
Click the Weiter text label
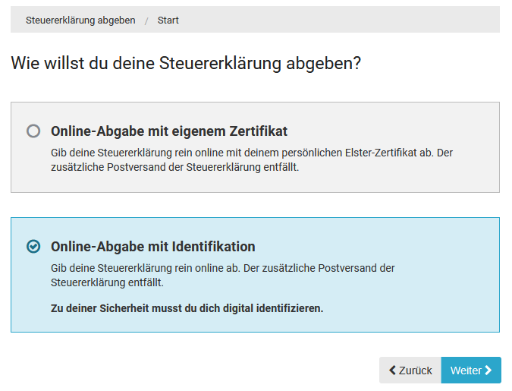[466, 371]
